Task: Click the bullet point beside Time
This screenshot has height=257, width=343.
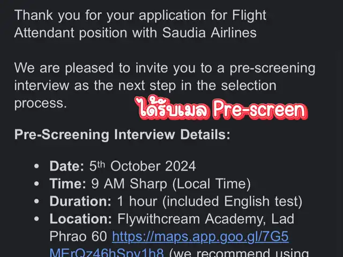Action: (x=36, y=184)
